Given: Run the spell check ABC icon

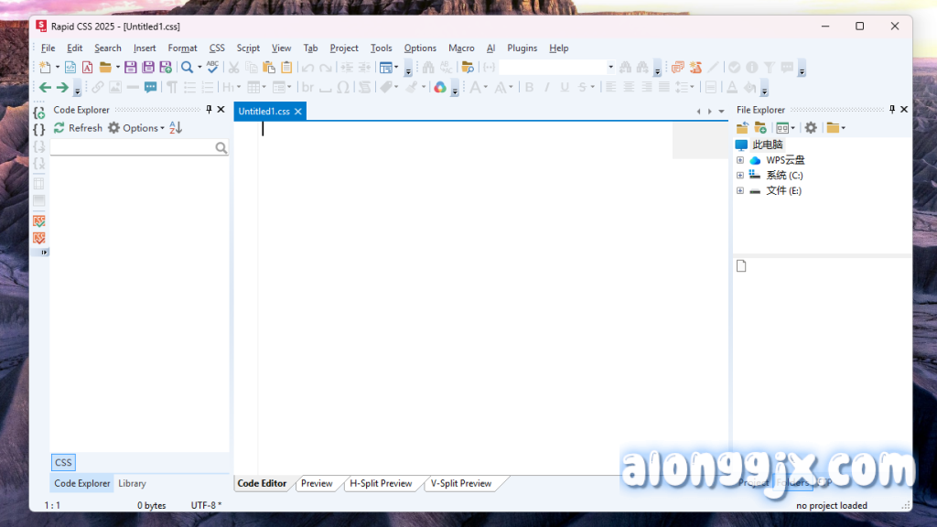Looking at the screenshot, I should click(212, 67).
